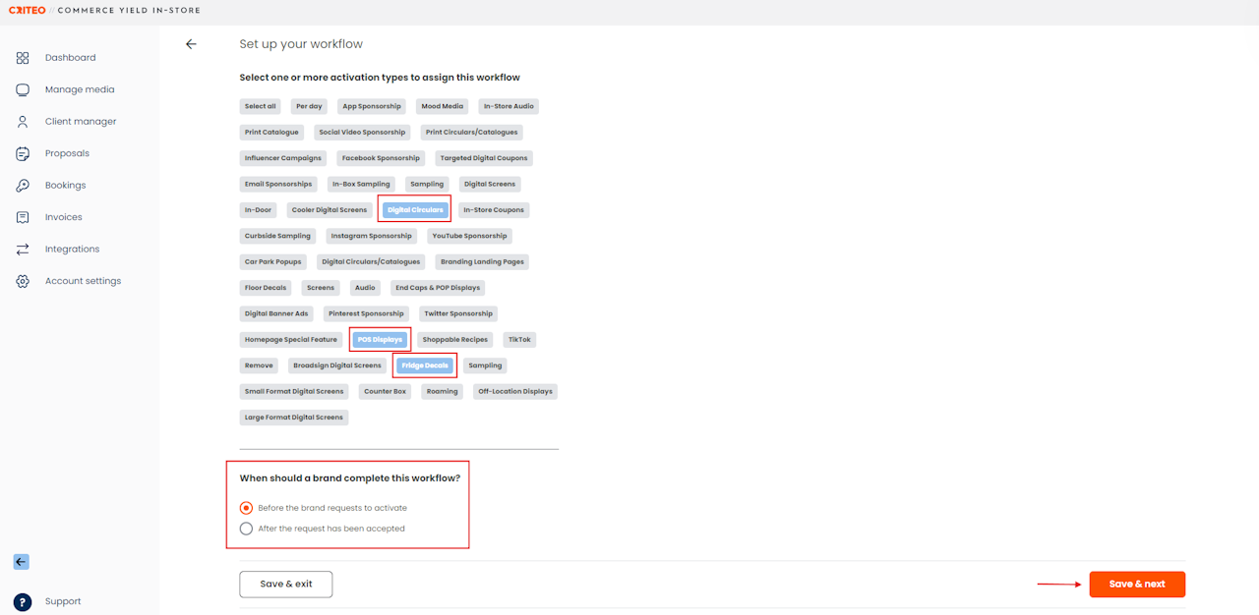Screen dimensions: 1259x615
Task: Click the Save & next button
Action: (1137, 584)
